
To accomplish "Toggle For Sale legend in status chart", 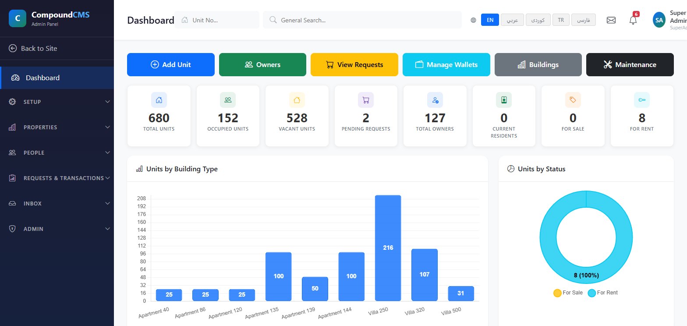I will 568,293.
